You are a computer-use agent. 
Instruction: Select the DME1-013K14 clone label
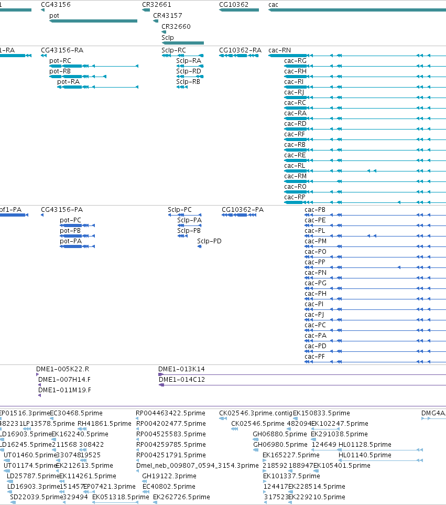[x=181, y=369]
